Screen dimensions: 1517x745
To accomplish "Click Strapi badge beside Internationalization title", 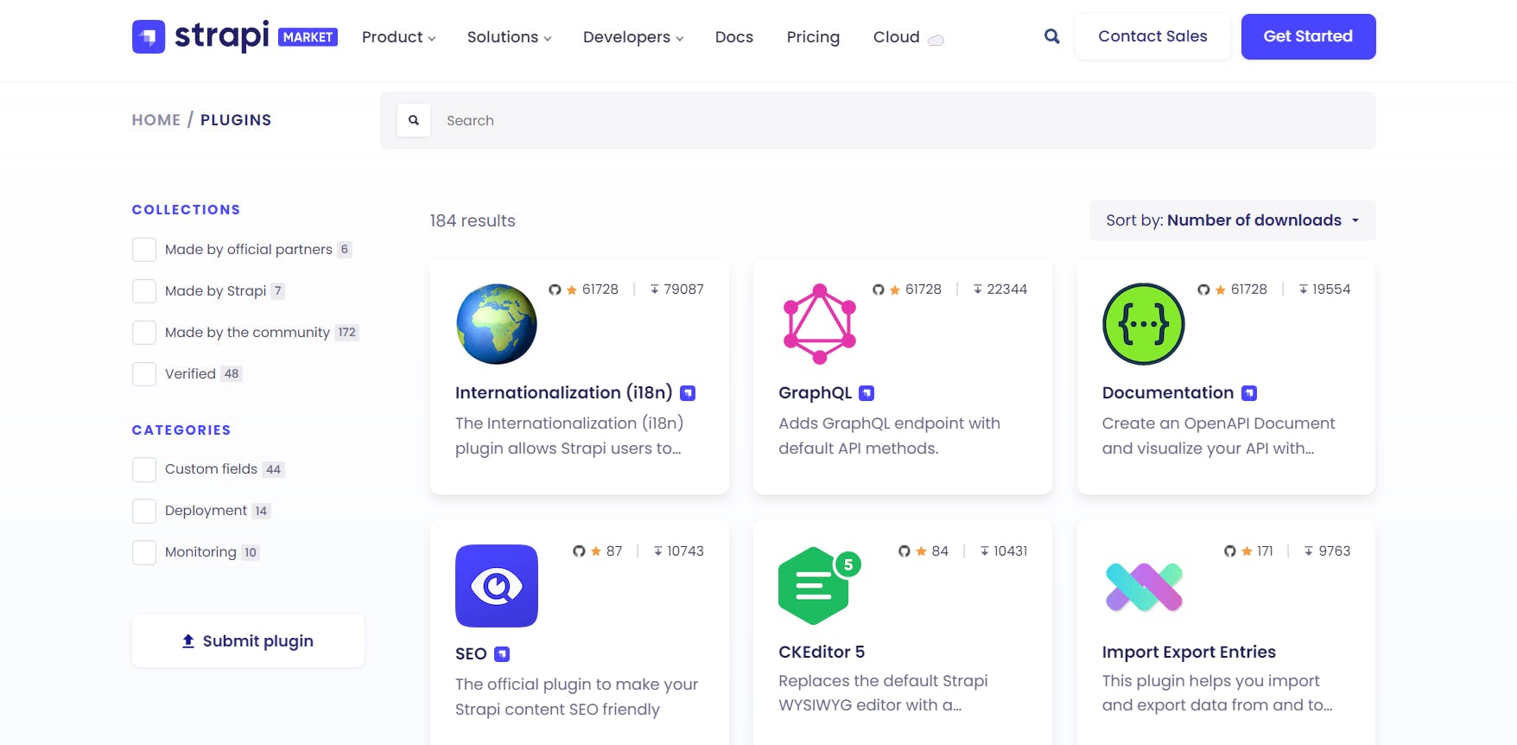I will pyautogui.click(x=688, y=393).
